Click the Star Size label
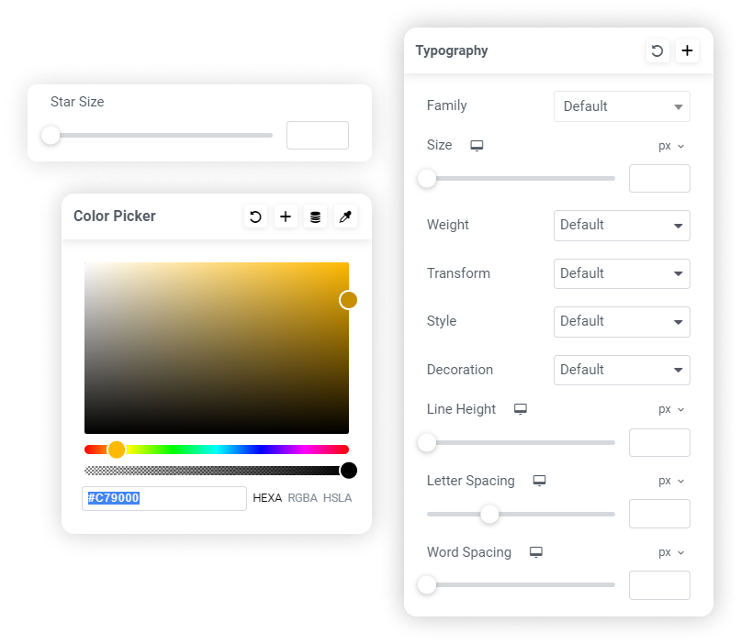This screenshot has width=741, height=644. click(x=77, y=102)
